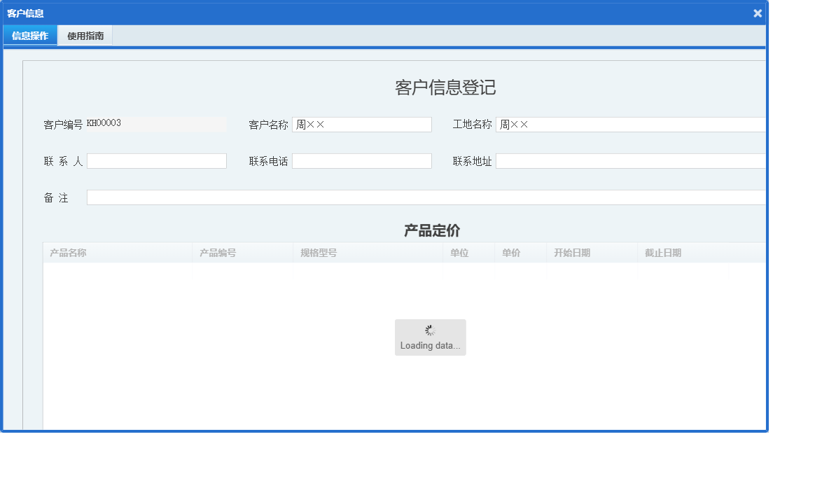Viewport: 829px width, 502px height.
Task: Click the 联系地址 input field
Action: click(x=630, y=160)
